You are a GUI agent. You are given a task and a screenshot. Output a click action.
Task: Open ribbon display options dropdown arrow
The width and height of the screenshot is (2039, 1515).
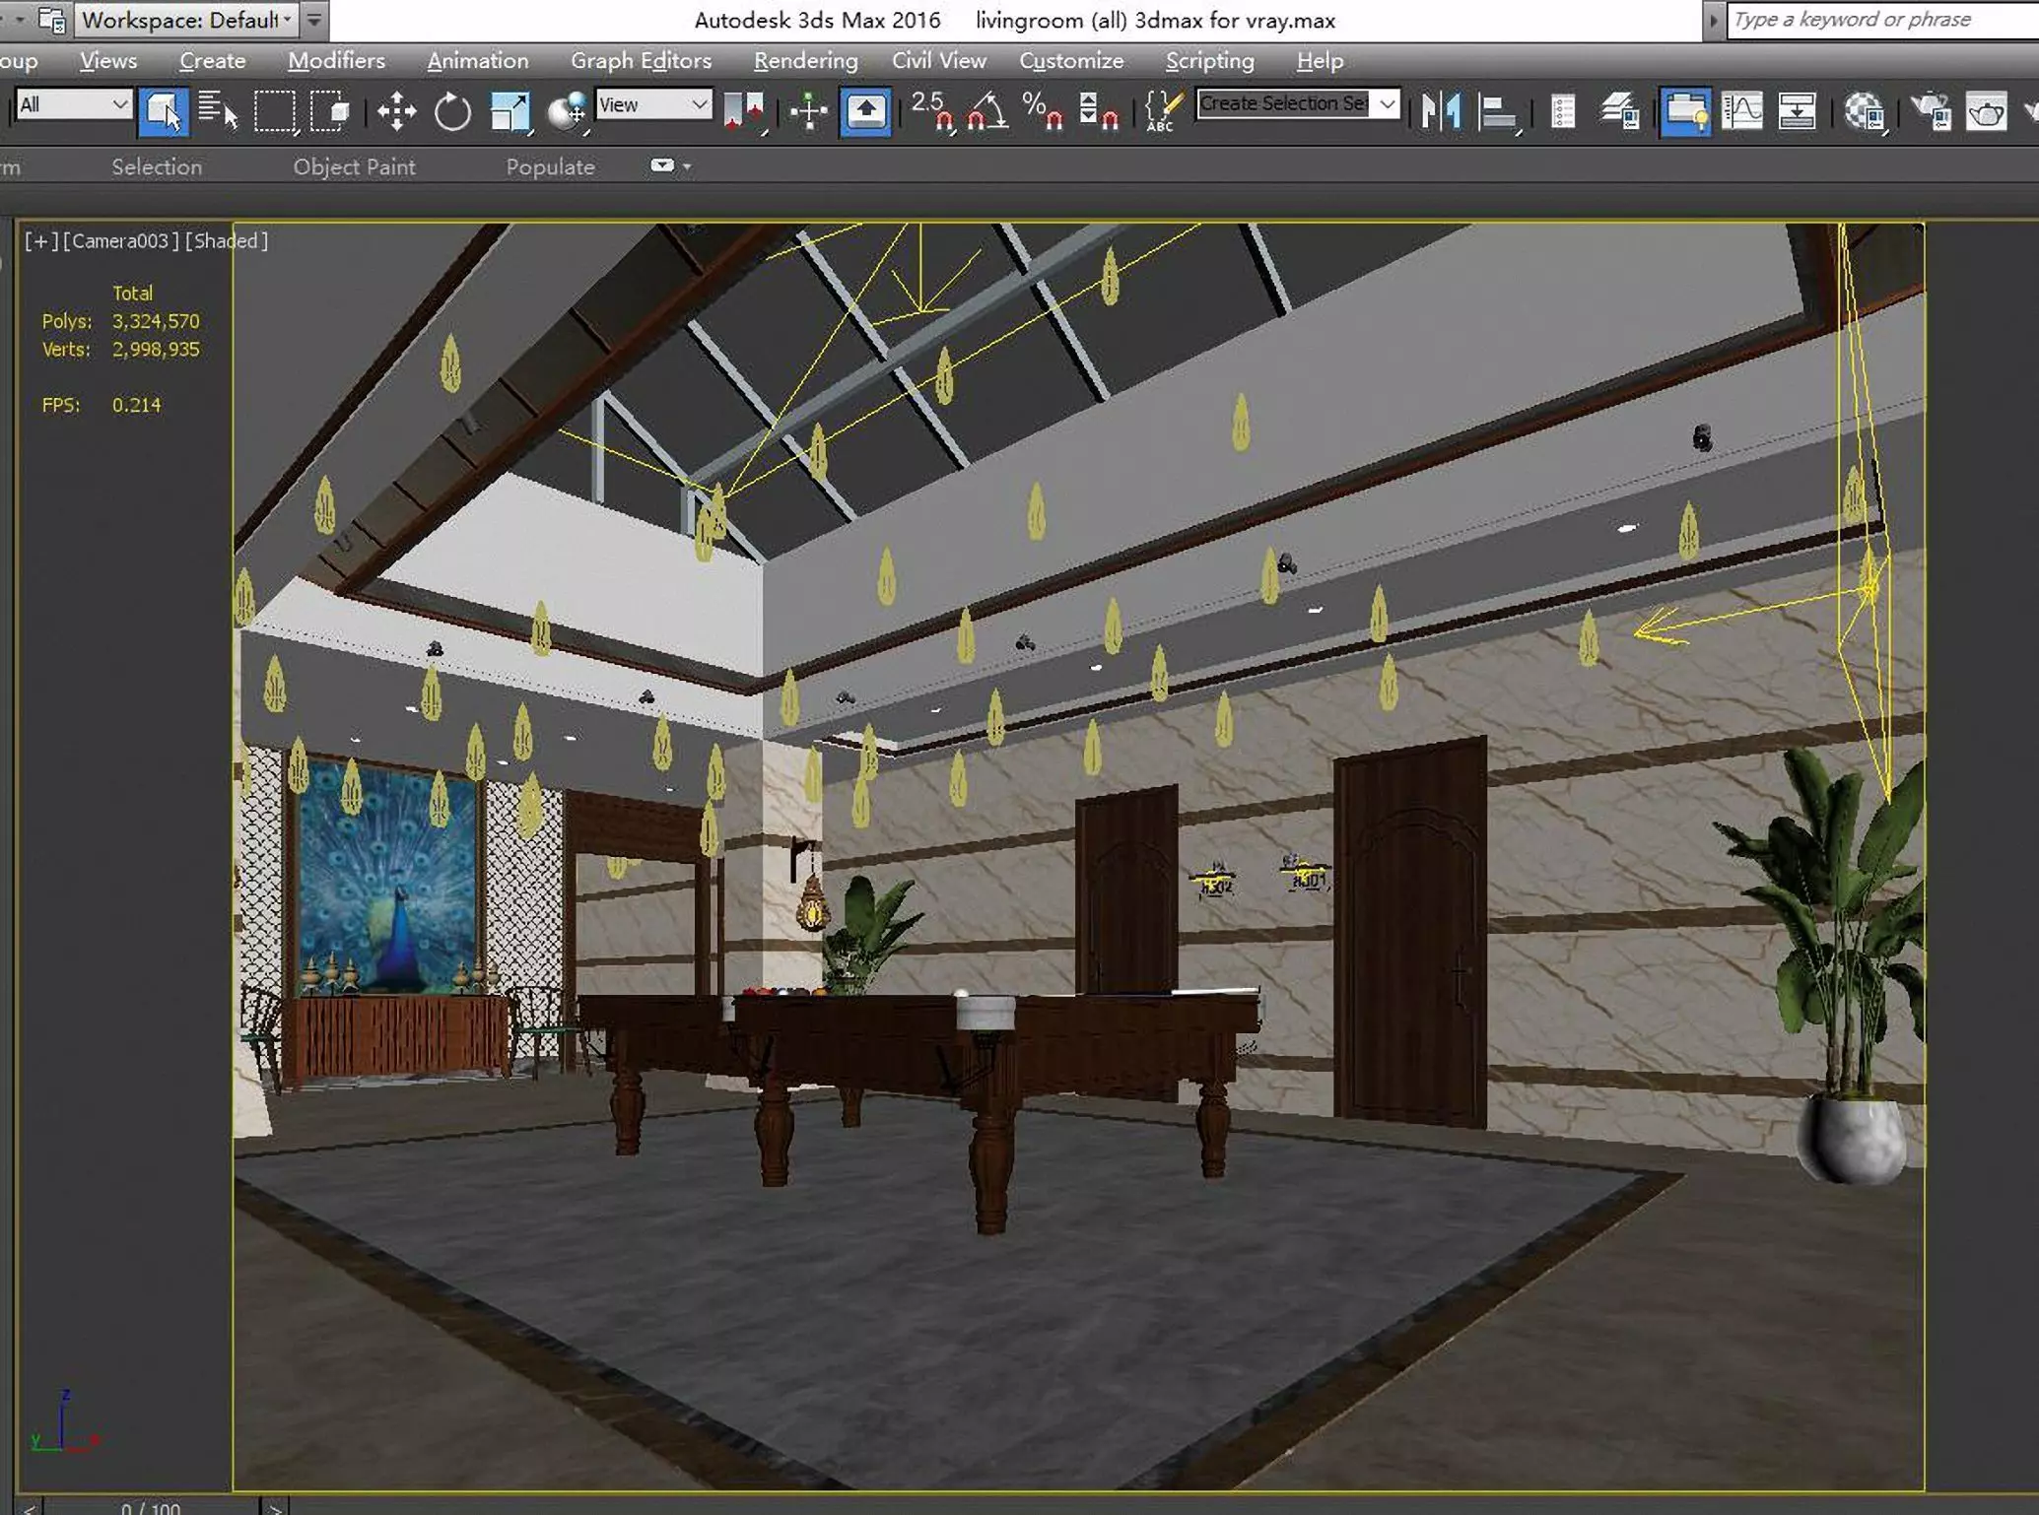point(687,166)
